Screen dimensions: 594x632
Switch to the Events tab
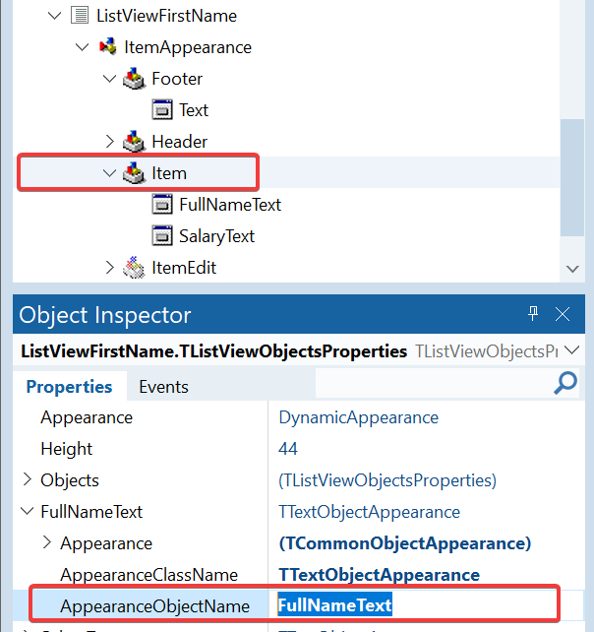(x=163, y=387)
